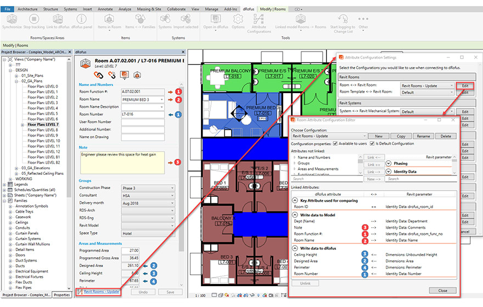Image resolution: width=483 pixels, height=307 pixels.
Task: Click Rename configuration button
Action: tap(423, 136)
